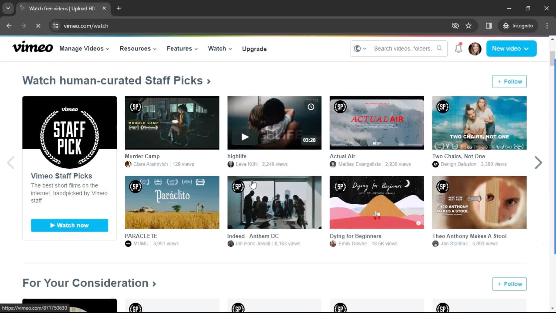The height and width of the screenshot is (313, 556).
Task: Click SP badge on Two Chairs, Not One
Action: point(442,107)
